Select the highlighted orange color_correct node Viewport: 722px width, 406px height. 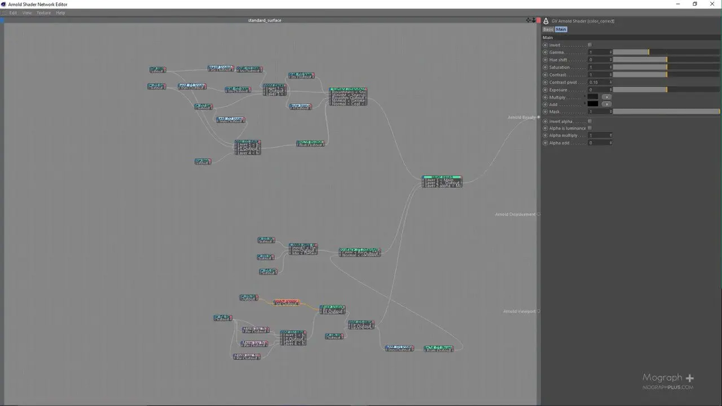tap(287, 302)
